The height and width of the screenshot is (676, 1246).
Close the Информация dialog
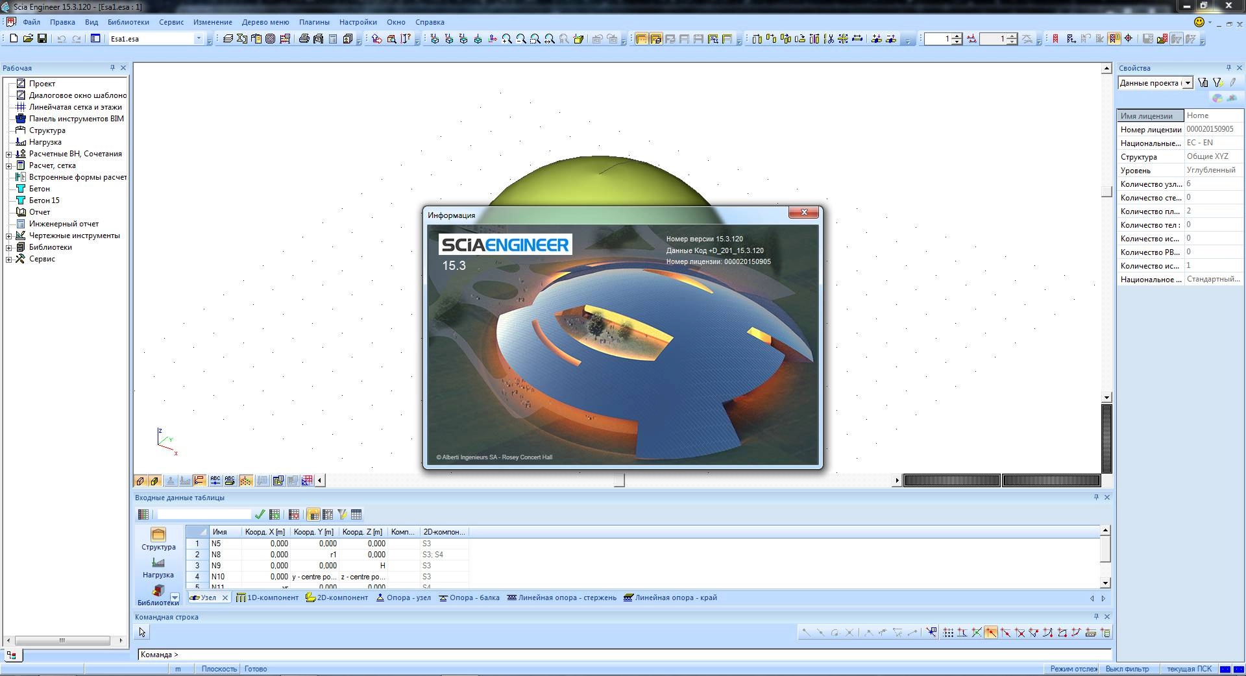pos(804,213)
